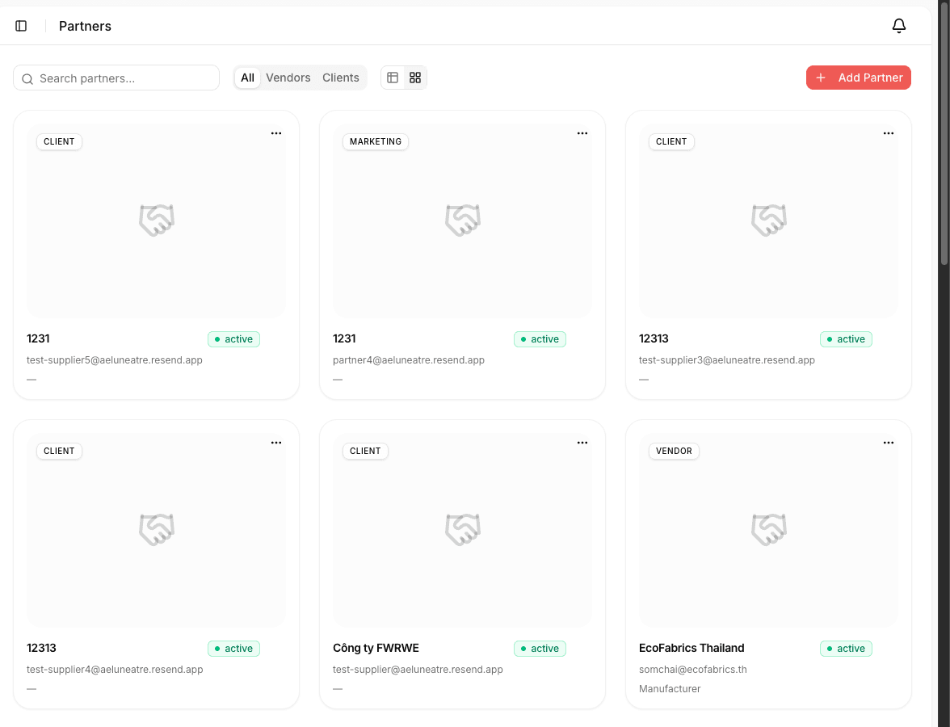Image resolution: width=950 pixels, height=727 pixels.
Task: Select the All filter tab
Action: pos(248,78)
